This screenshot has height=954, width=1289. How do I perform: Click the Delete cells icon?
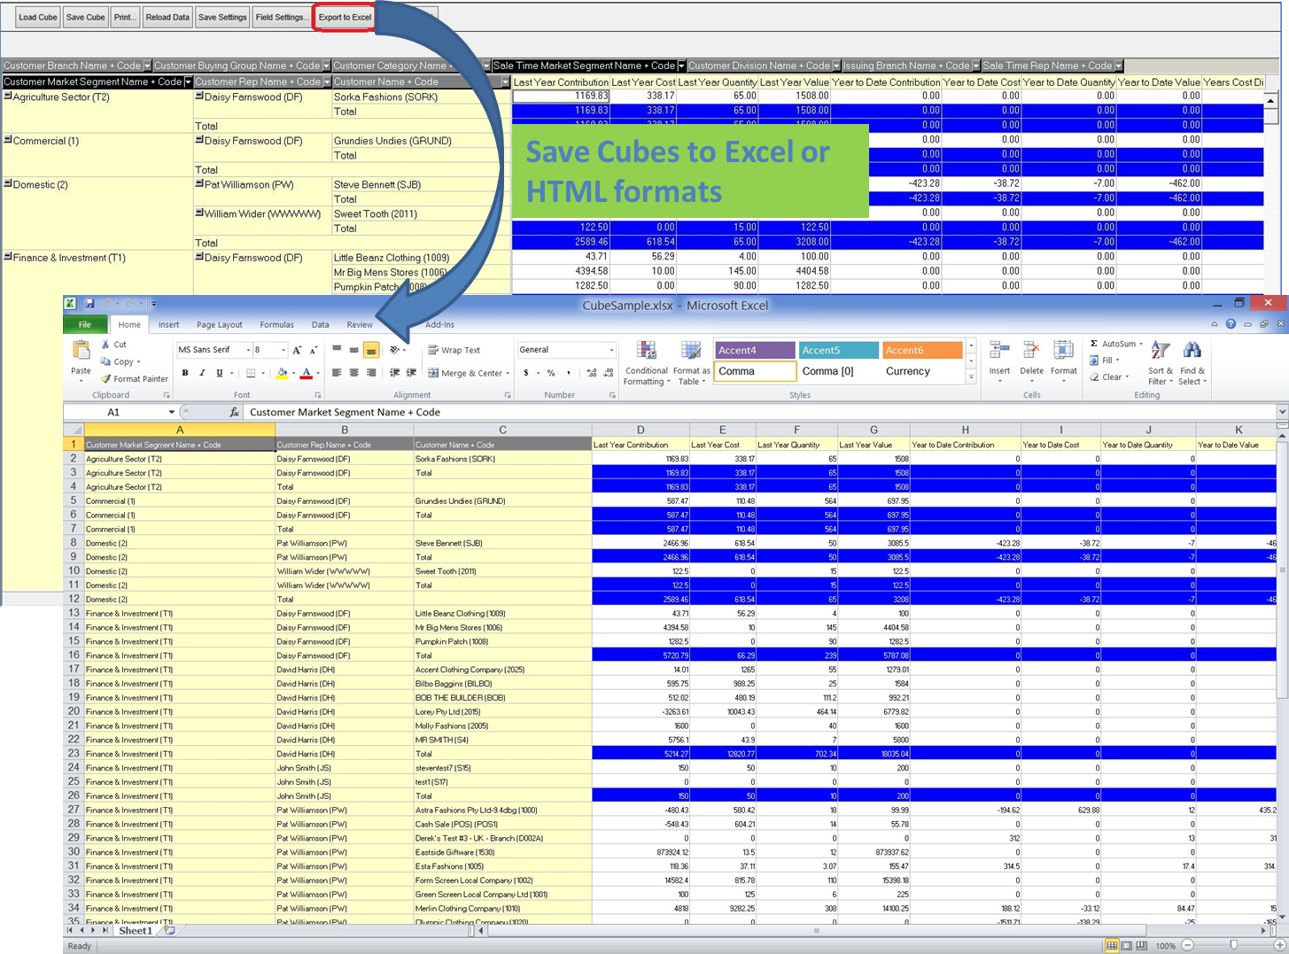click(x=1031, y=352)
